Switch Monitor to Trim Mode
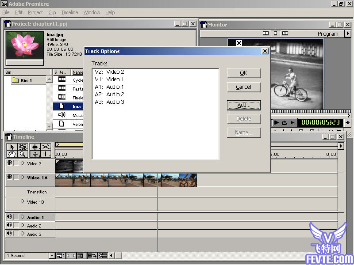The width and height of the screenshot is (354, 265). pos(285,34)
